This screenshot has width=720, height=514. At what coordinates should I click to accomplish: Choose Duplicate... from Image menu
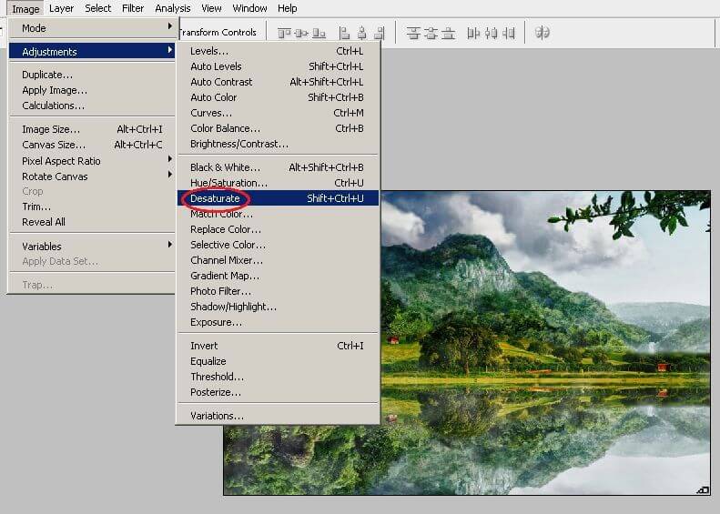click(92, 75)
